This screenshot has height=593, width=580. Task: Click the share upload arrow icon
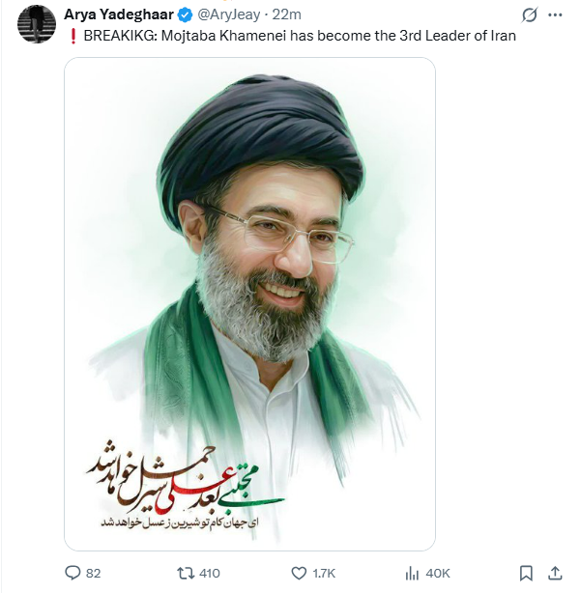pyautogui.click(x=555, y=573)
